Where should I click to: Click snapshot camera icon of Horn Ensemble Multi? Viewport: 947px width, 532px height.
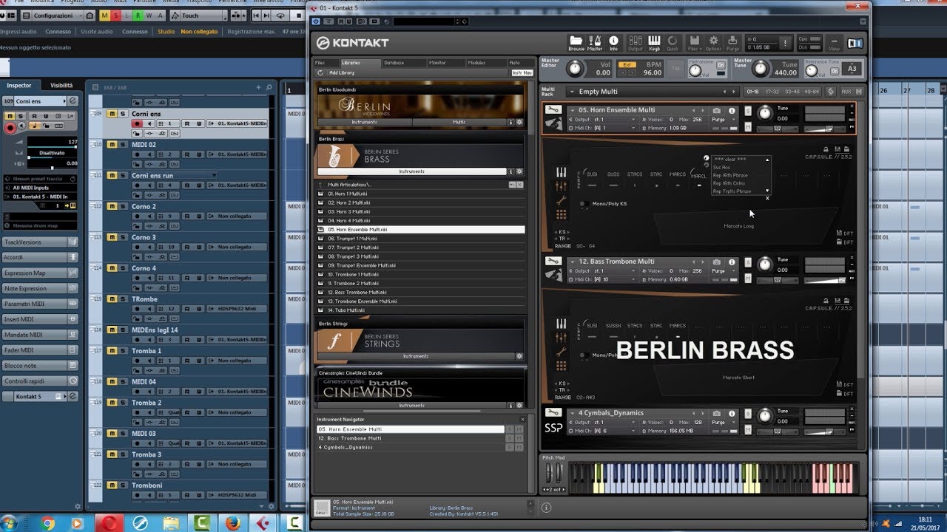coord(717,110)
